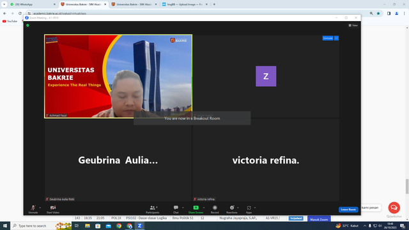Open Chrome's three-dot menu

click(x=404, y=13)
